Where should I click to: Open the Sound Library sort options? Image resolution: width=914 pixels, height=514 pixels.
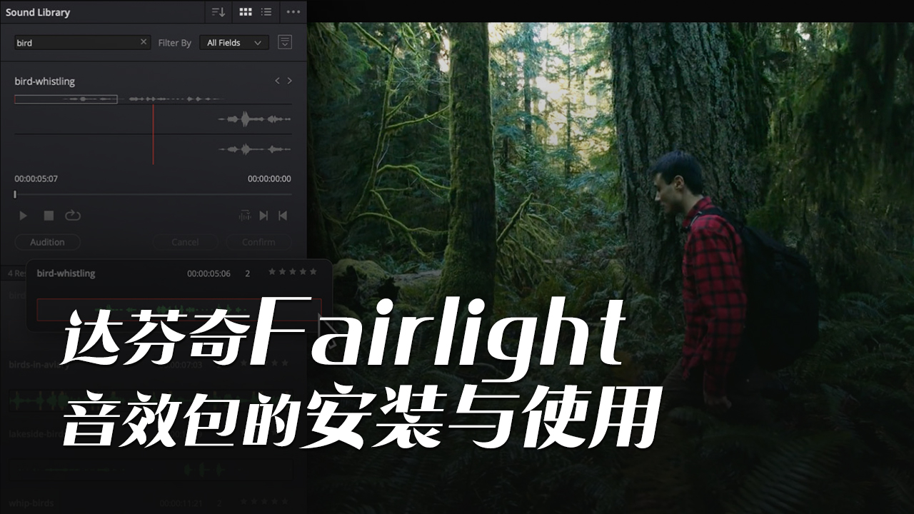coord(219,12)
